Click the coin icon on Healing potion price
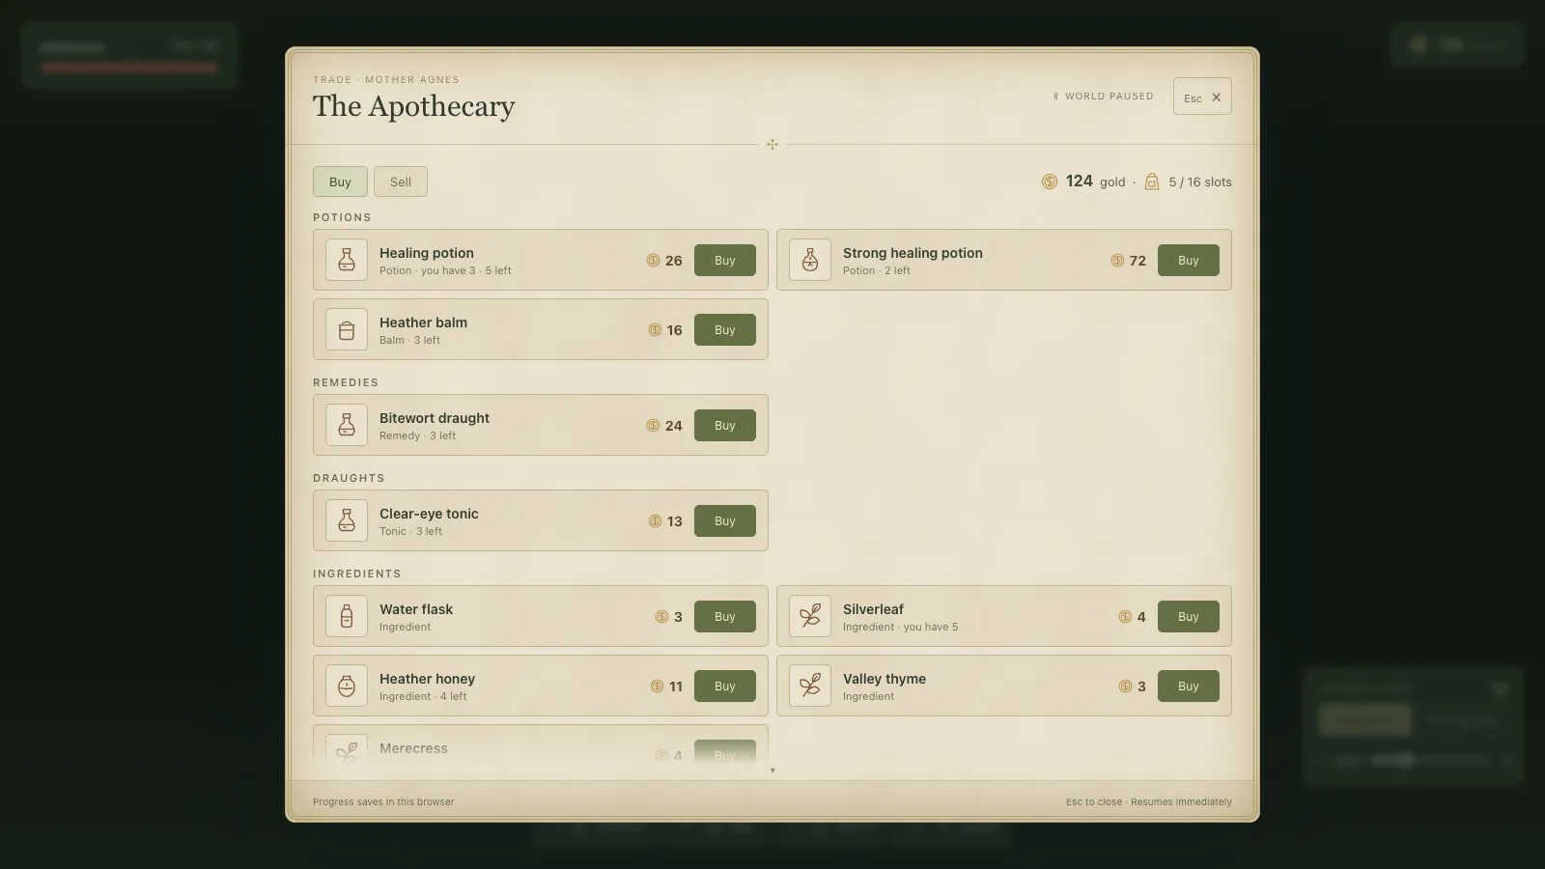Viewport: 1545px width, 869px height. [x=653, y=261]
